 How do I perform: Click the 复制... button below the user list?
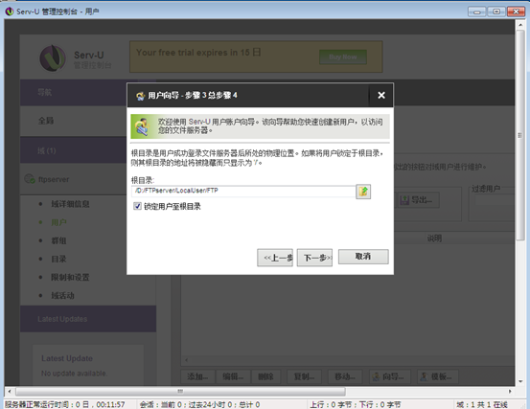click(304, 376)
